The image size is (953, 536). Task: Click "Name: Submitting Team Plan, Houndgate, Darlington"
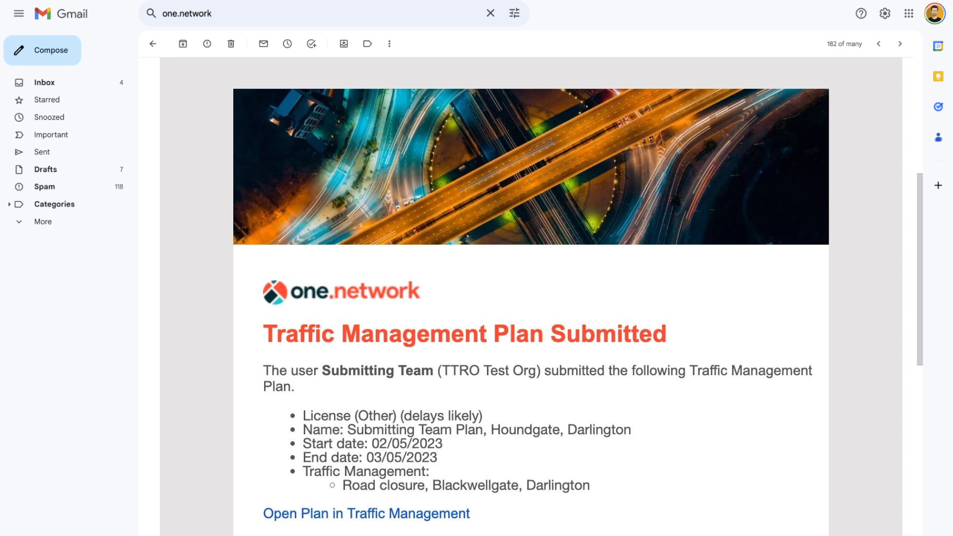pyautogui.click(x=467, y=430)
